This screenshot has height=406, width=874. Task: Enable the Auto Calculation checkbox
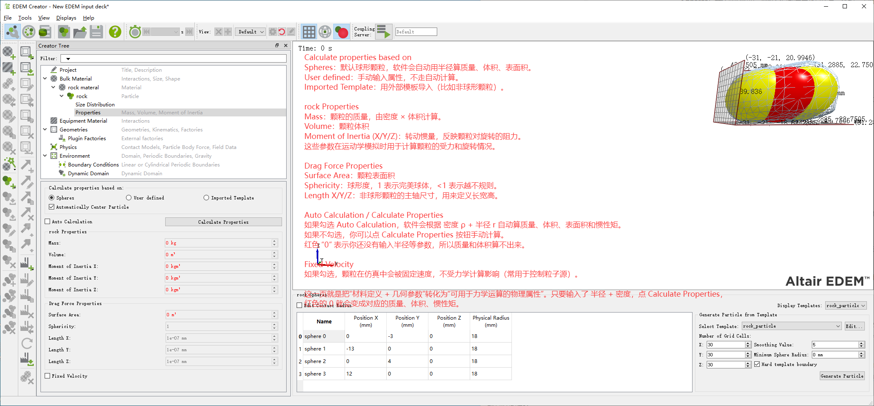point(48,222)
